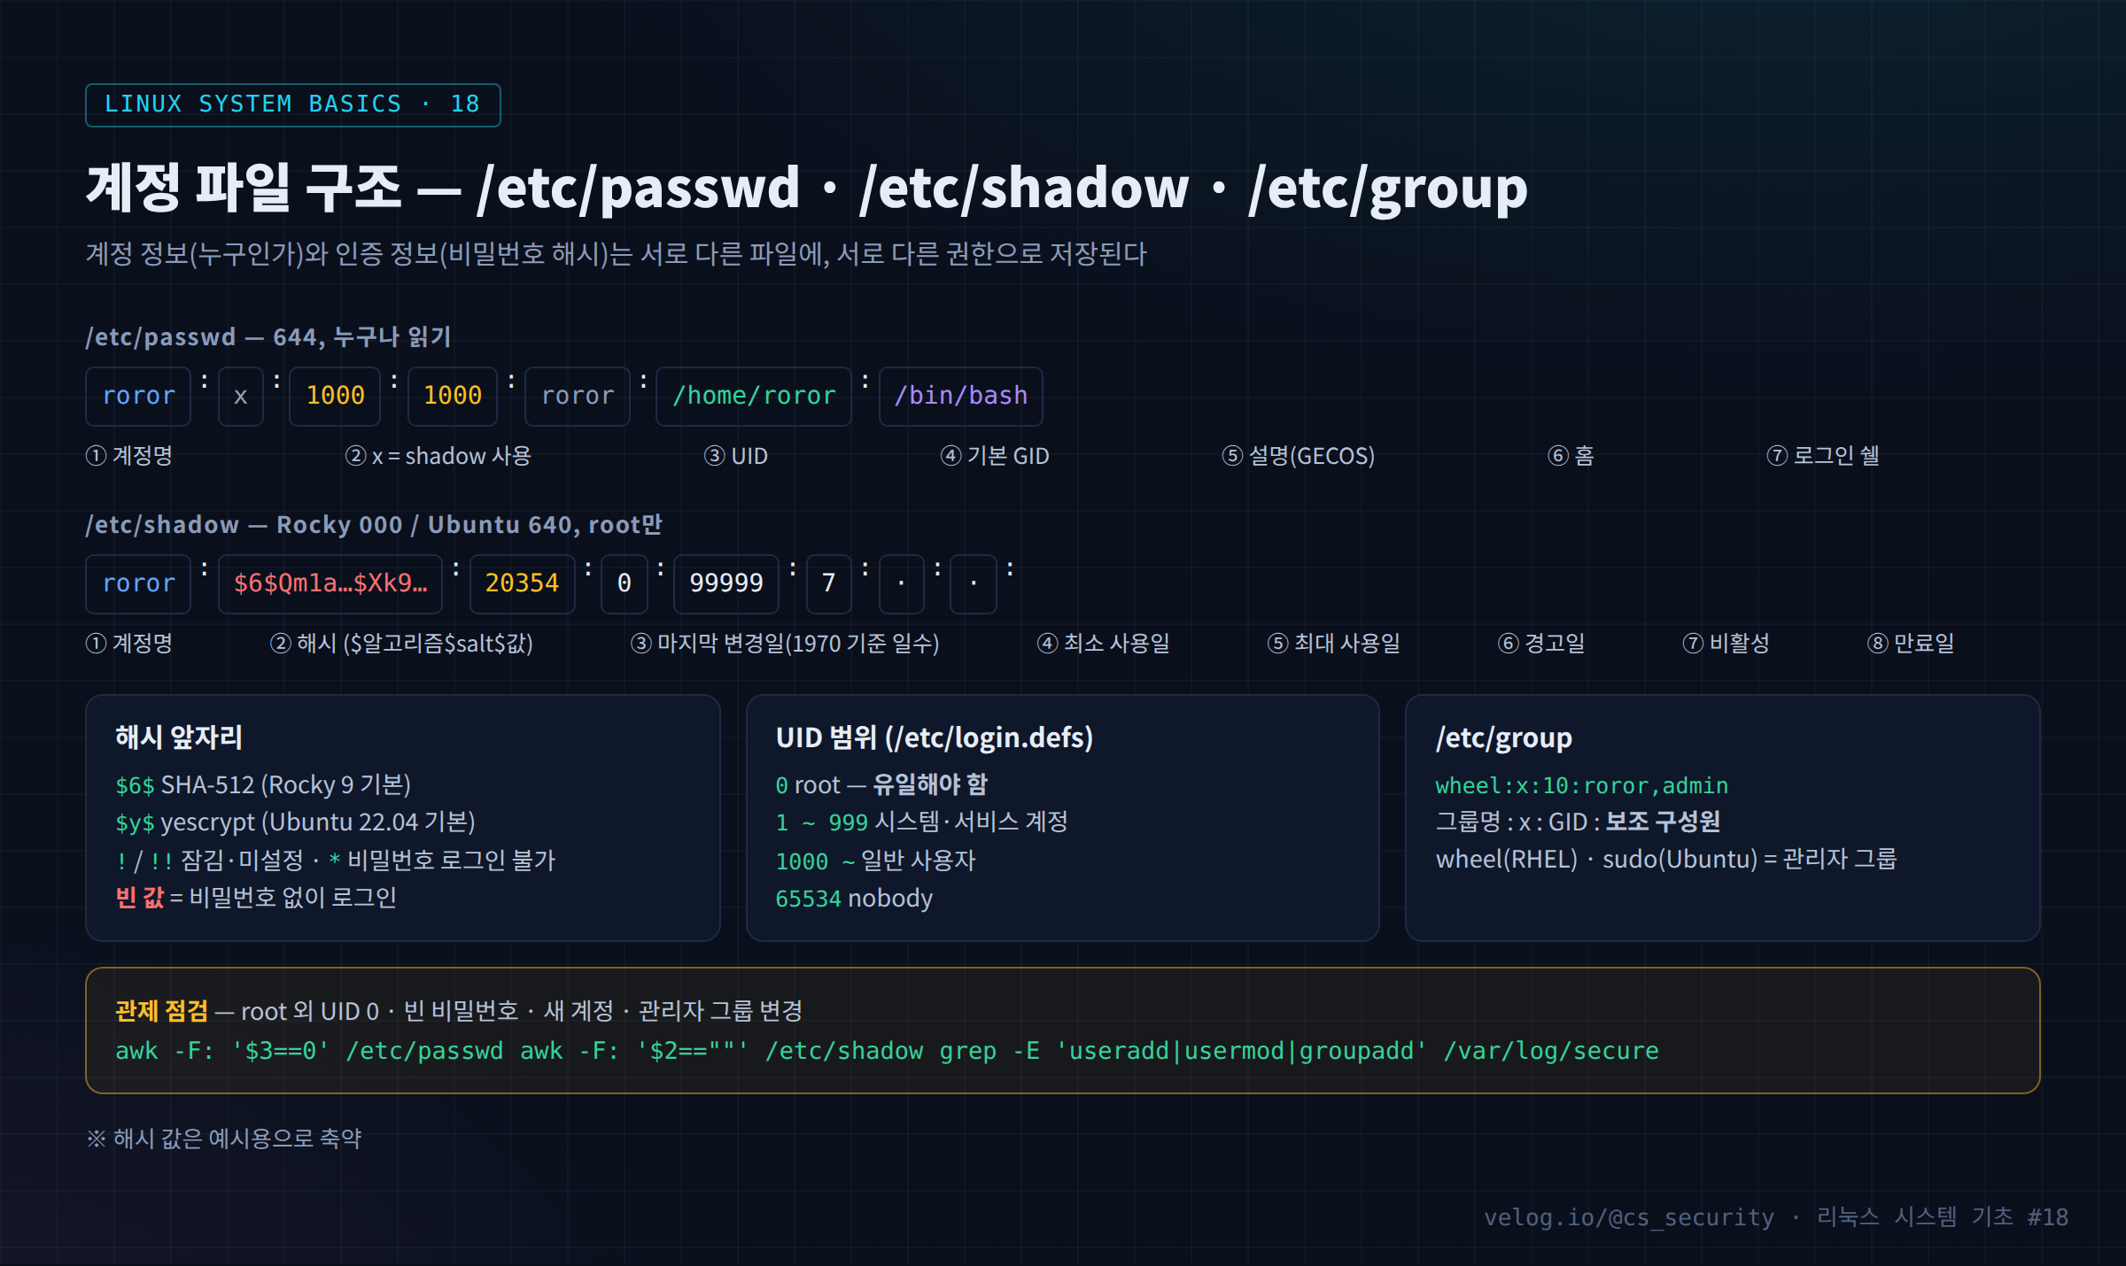Screen dimensions: 2126x1266
Task: Select the /bin/bash shell field box
Action: [x=961, y=396]
